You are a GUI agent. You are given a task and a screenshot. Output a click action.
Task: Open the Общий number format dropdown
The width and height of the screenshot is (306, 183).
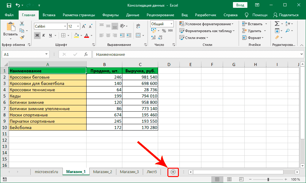[x=171, y=24]
